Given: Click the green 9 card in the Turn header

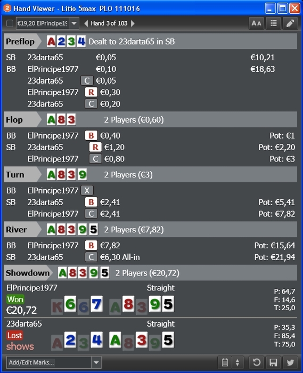Looking at the screenshot, I should [82, 175].
